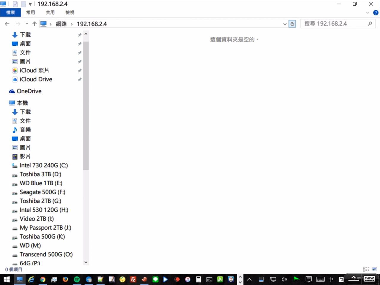Open the Windows Start menu
This screenshot has width=380, height=285.
(7, 279)
